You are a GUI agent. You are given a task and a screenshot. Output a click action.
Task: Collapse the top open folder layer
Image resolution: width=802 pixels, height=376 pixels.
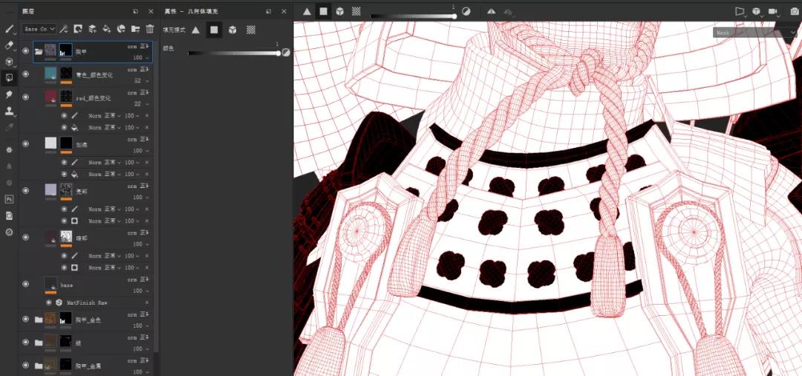click(x=39, y=51)
